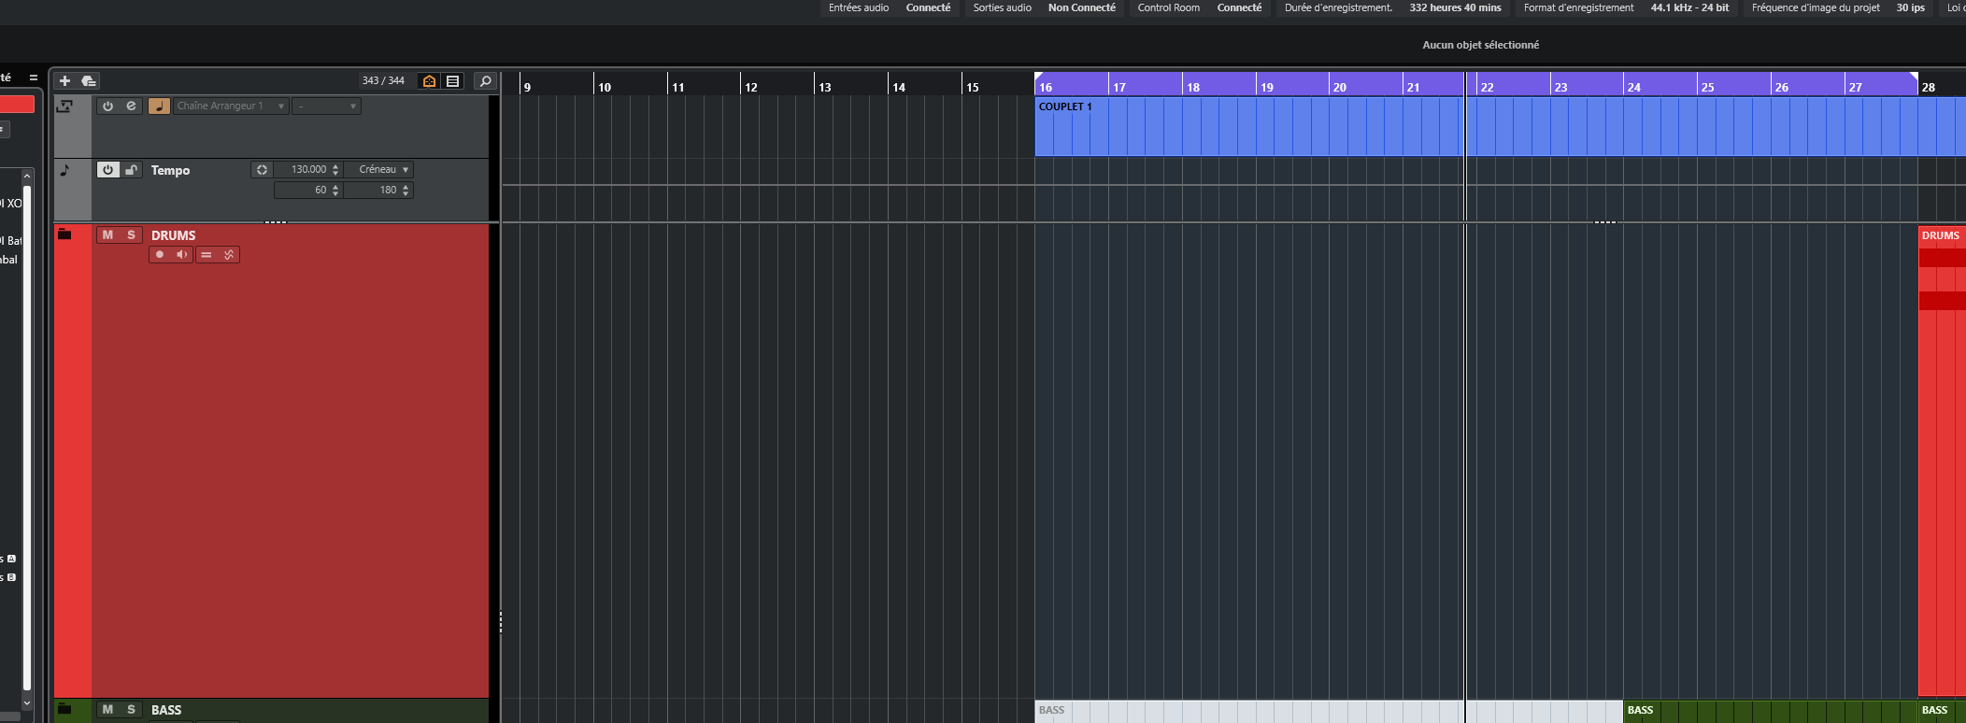Toggle the Tempo track power button
The width and height of the screenshot is (1966, 723).
click(x=107, y=170)
